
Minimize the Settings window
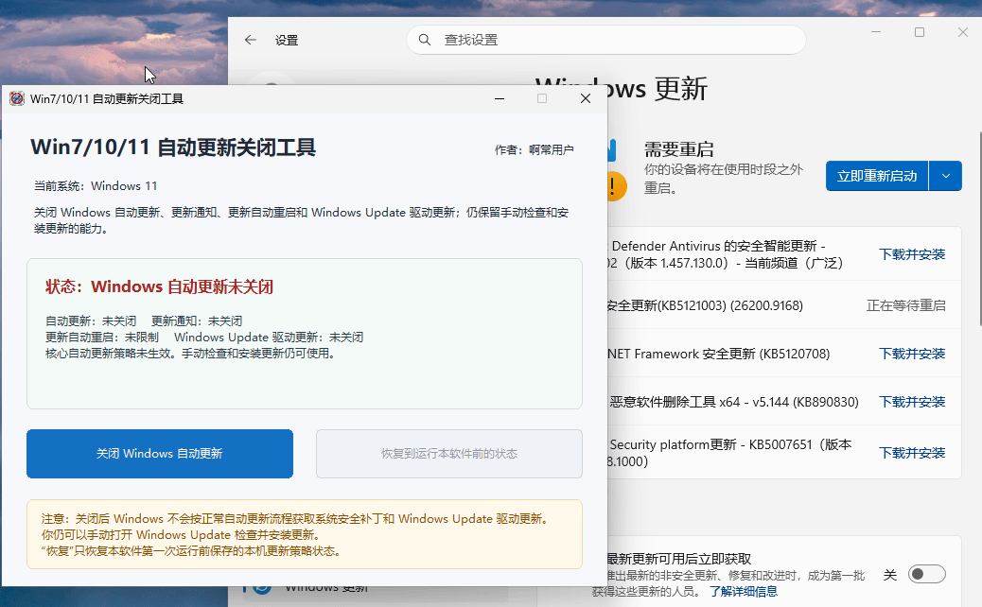point(876,32)
